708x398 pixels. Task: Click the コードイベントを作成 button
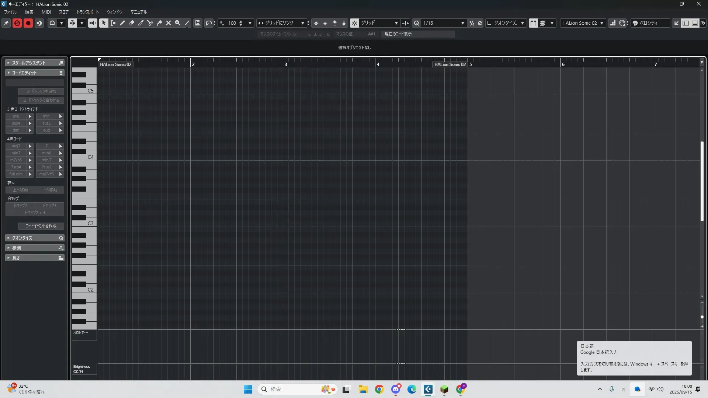[41, 226]
